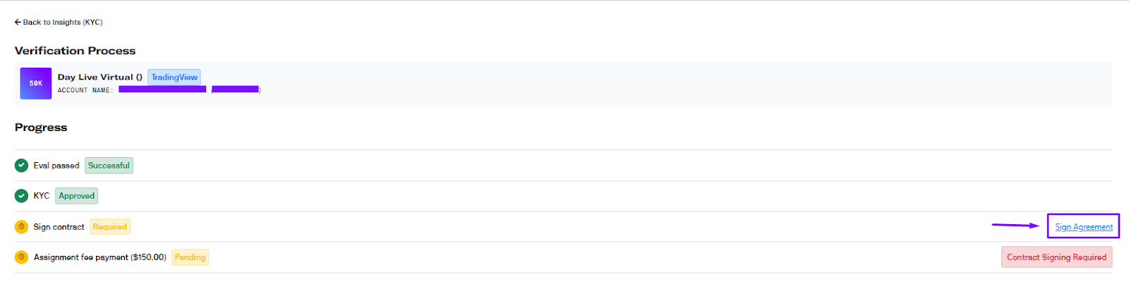Click the Eval passed green checkmark icon
The image size is (1129, 289).
coord(21,166)
